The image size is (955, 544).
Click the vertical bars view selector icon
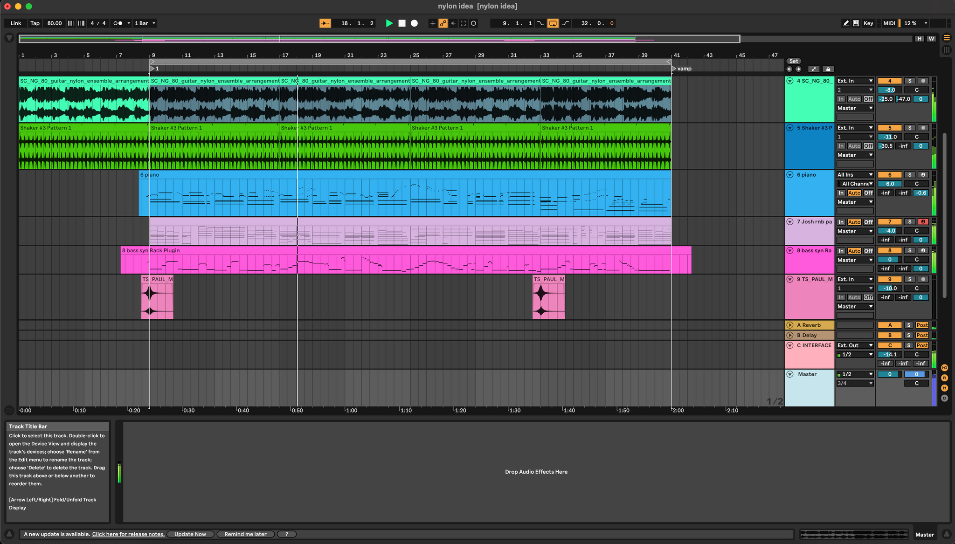(947, 50)
